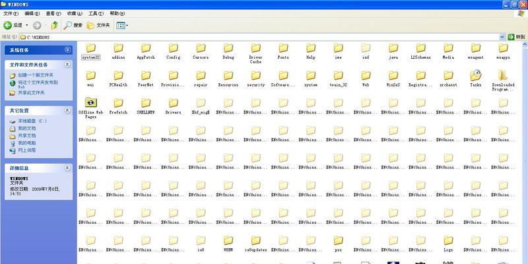Open the Search (搜索) toolbar button

click(x=73, y=25)
